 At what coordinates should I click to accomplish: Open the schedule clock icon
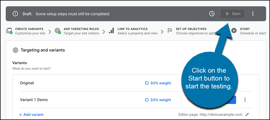click(212, 14)
